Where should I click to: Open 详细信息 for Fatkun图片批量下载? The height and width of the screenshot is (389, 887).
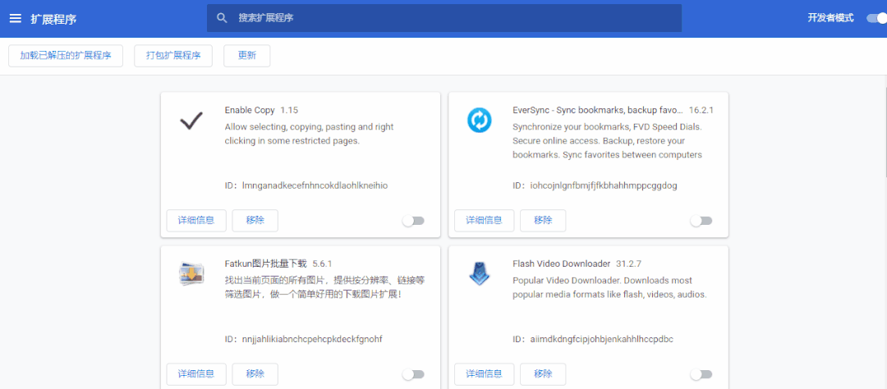[196, 373]
